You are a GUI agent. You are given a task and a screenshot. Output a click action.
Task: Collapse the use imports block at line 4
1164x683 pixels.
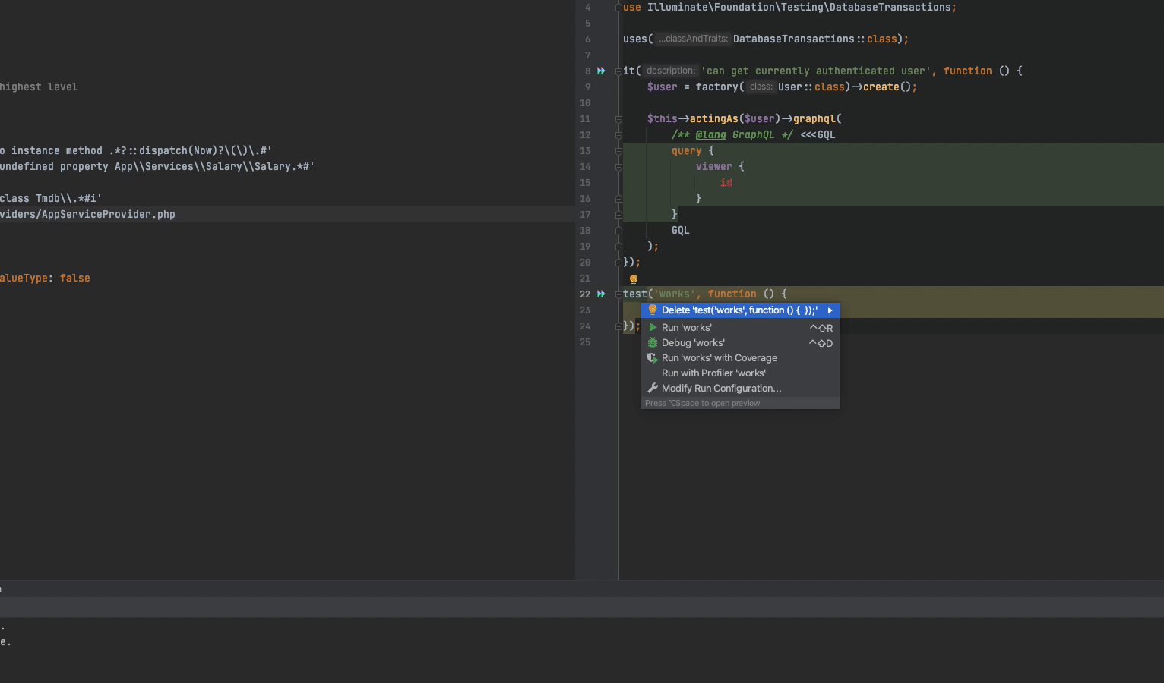(x=618, y=8)
